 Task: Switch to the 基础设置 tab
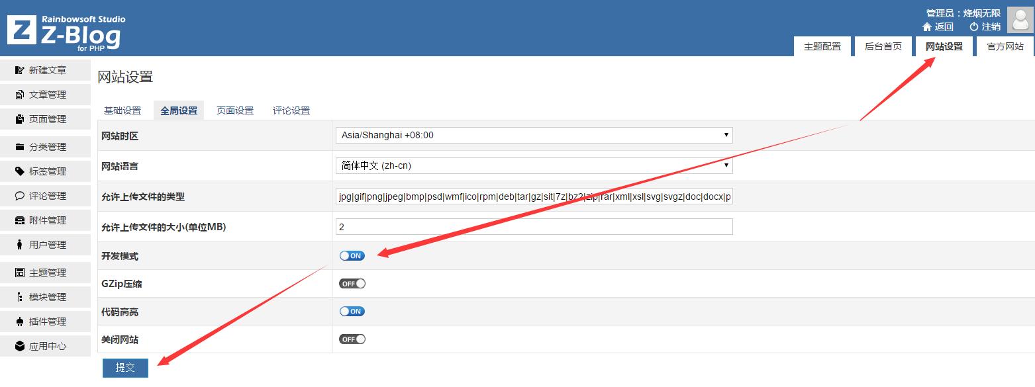pos(123,110)
